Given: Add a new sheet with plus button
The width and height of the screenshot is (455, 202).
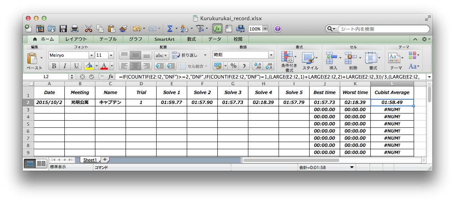Looking at the screenshot, I should pos(105,160).
